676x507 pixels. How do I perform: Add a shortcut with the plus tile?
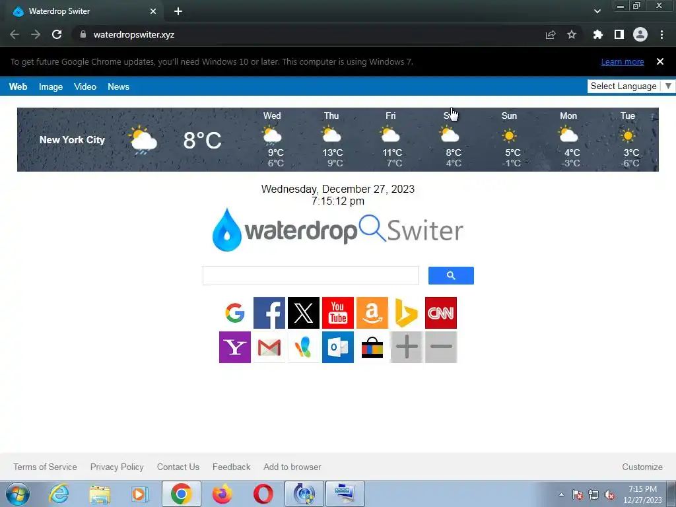pos(407,347)
